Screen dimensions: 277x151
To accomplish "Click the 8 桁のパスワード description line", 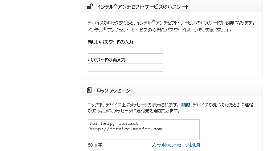I will (160, 30).
